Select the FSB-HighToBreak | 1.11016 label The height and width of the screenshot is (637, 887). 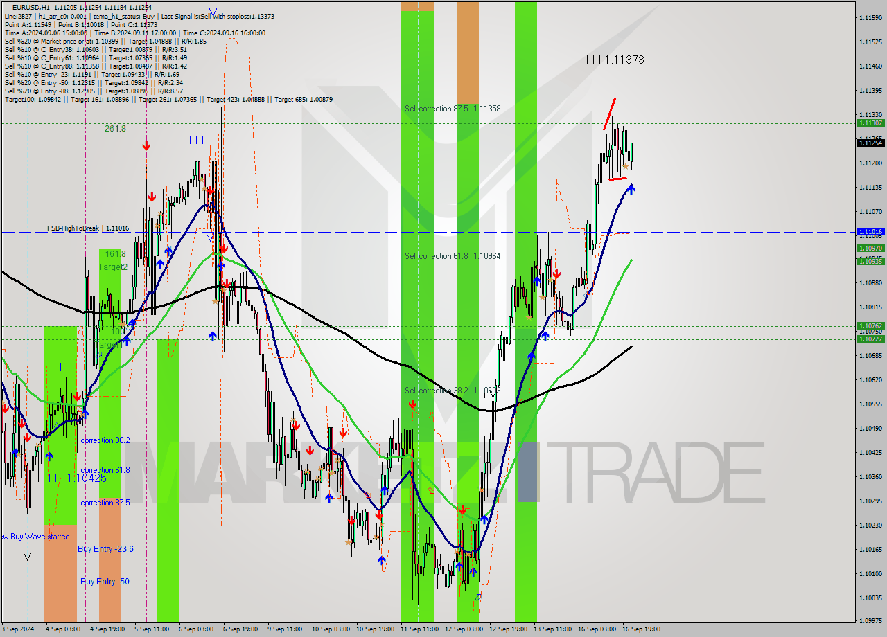tap(88, 228)
